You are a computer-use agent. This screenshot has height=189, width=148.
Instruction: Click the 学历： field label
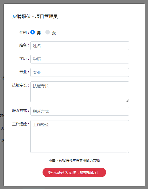tap(24, 59)
